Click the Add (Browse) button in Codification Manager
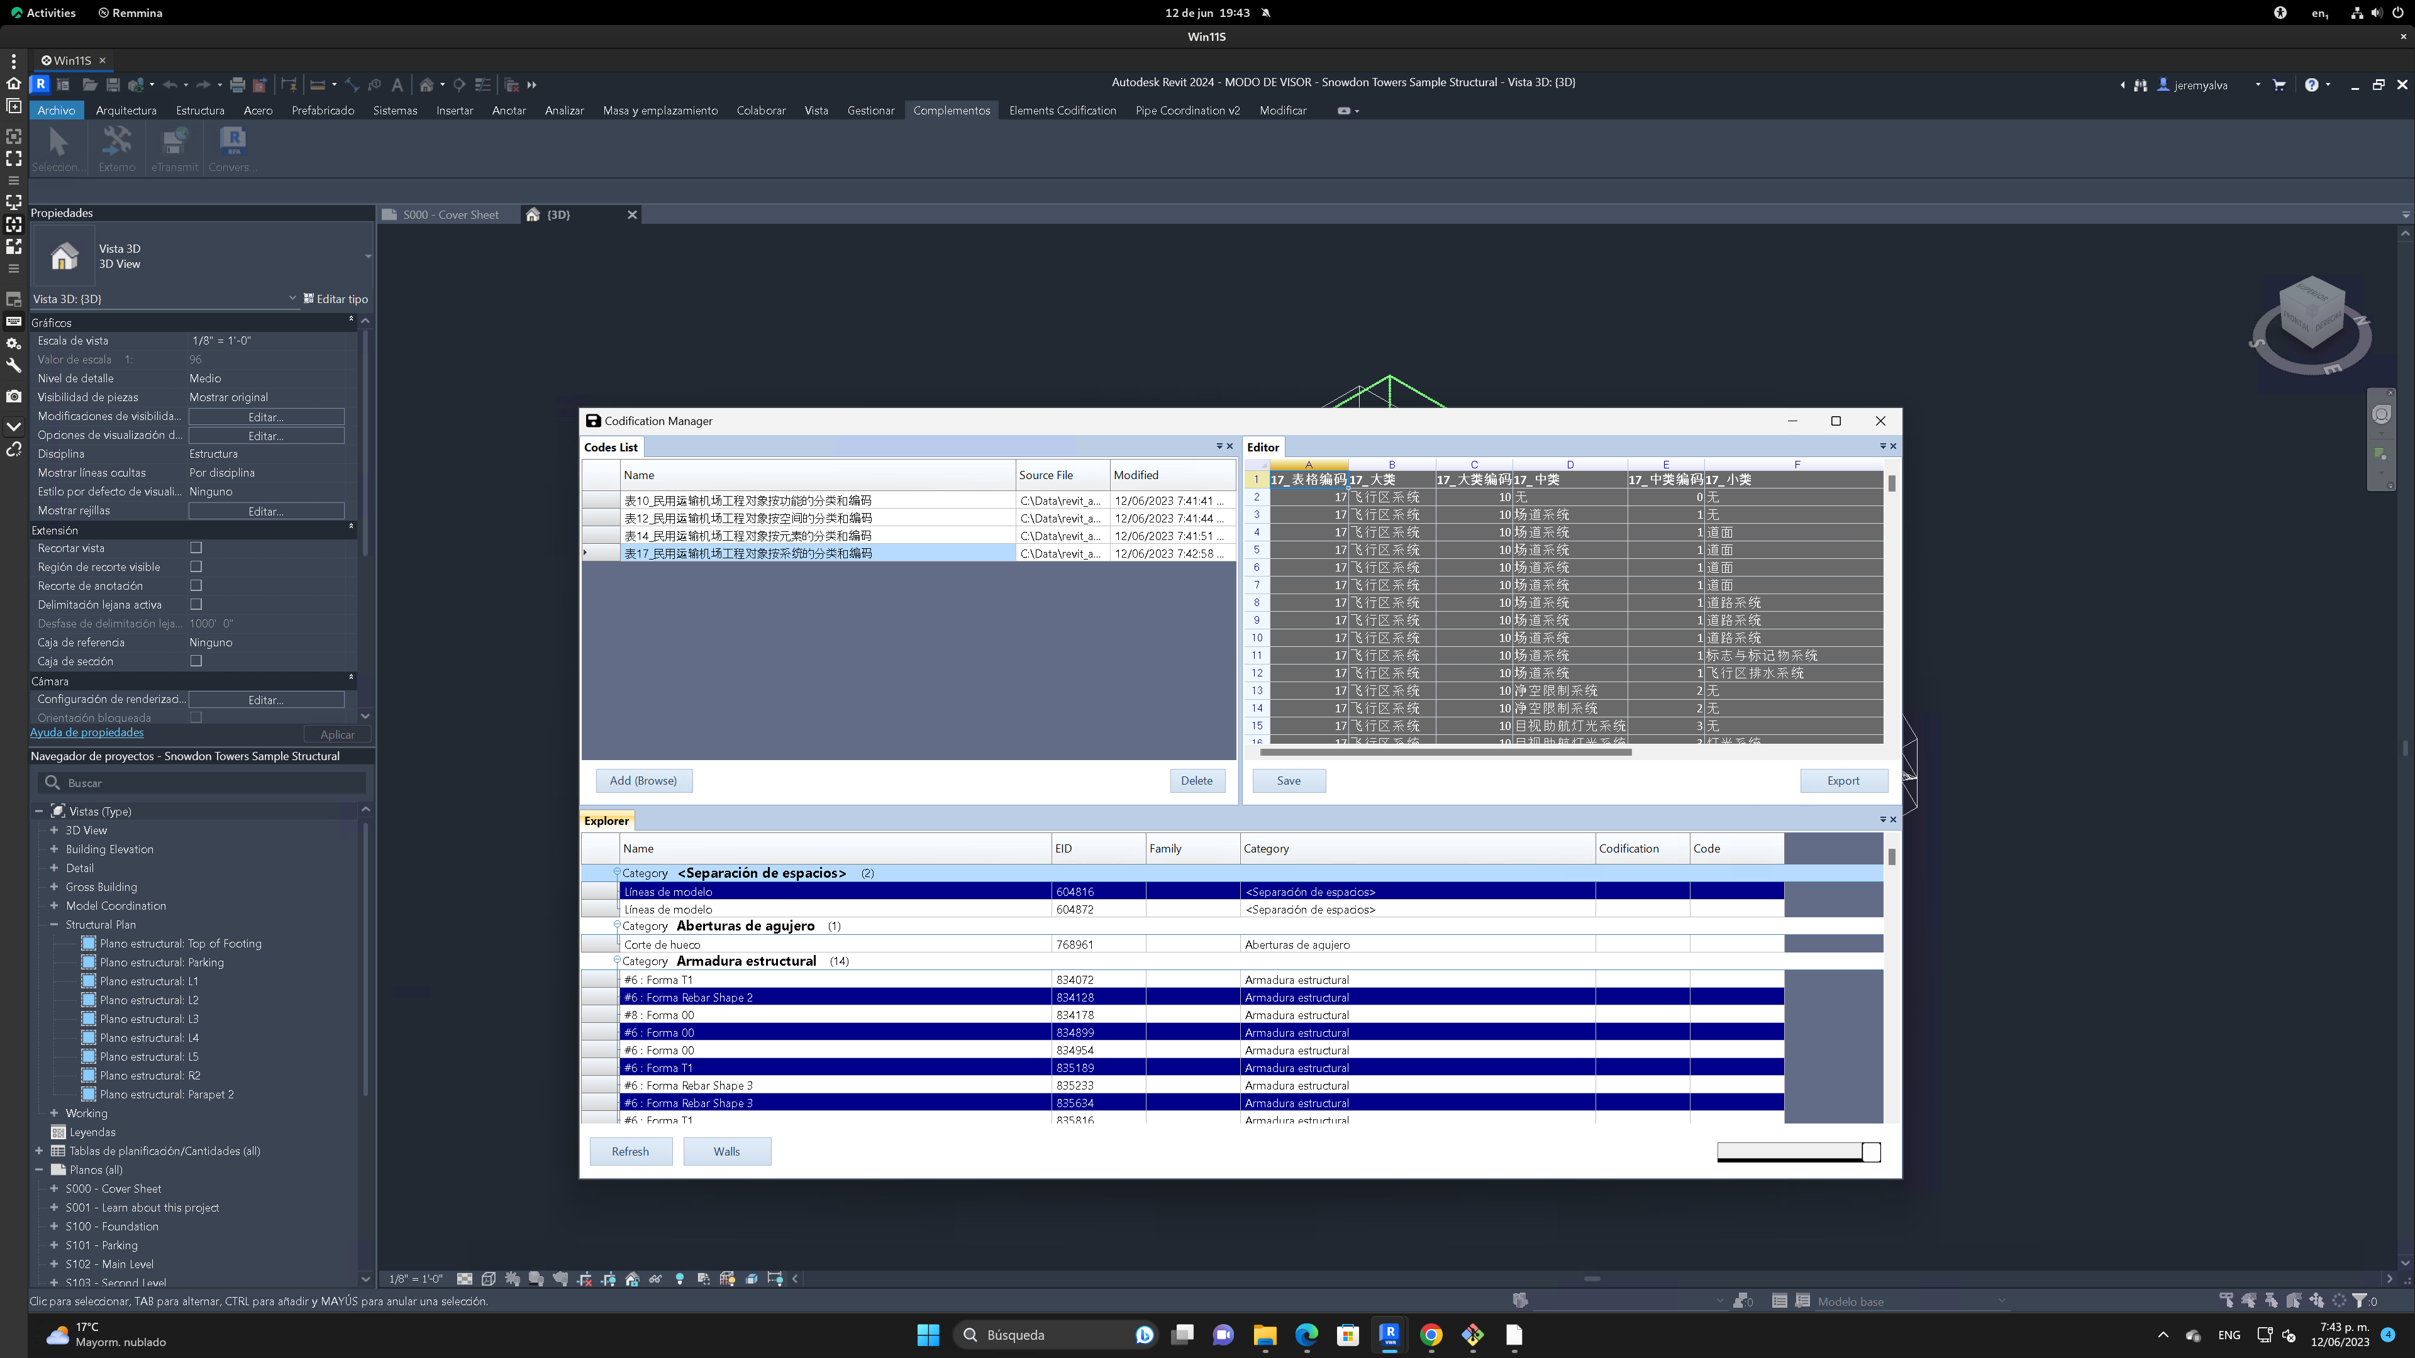Screen dimensions: 2415x1358 pos(644,780)
